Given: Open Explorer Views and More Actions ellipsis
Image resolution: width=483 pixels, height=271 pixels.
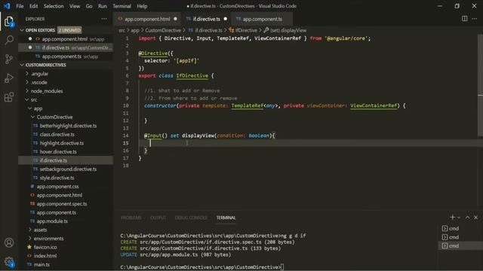Looking at the screenshot, I should coord(104,19).
